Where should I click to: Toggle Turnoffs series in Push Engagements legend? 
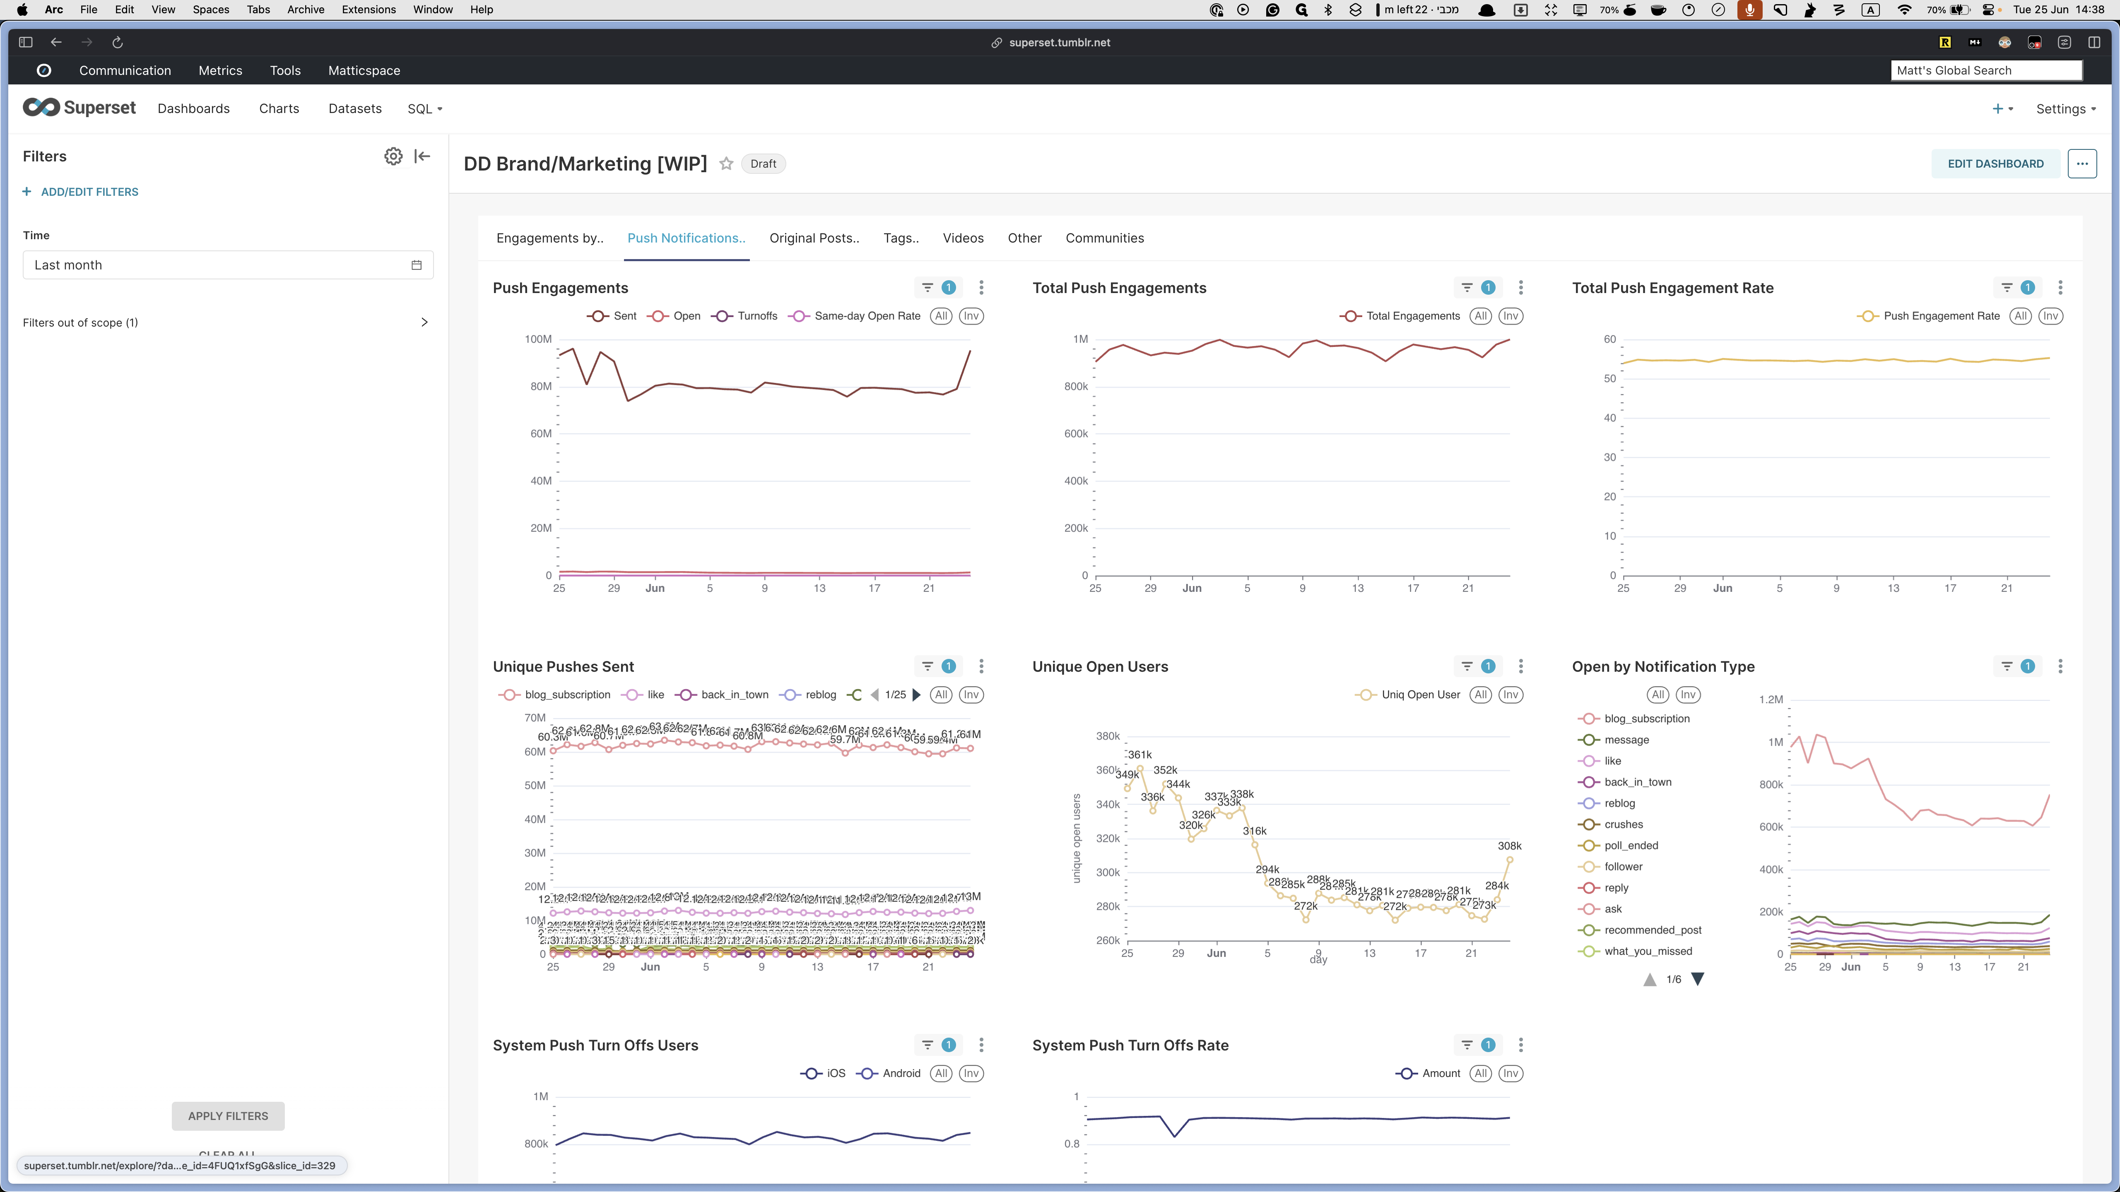(x=745, y=316)
